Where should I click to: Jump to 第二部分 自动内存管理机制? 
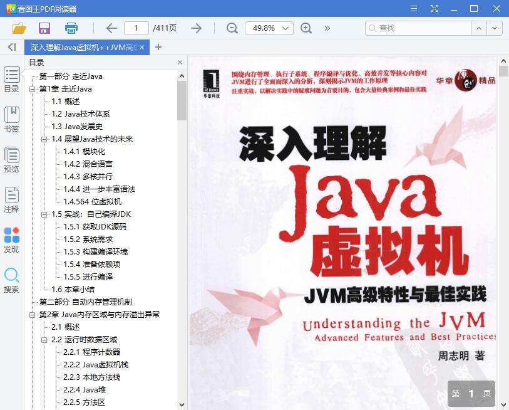tap(86, 302)
